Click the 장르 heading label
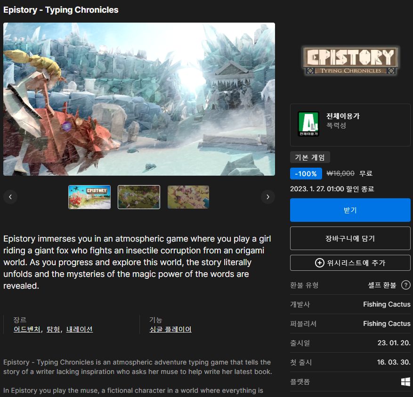This screenshot has height=397, width=413. tap(20, 320)
